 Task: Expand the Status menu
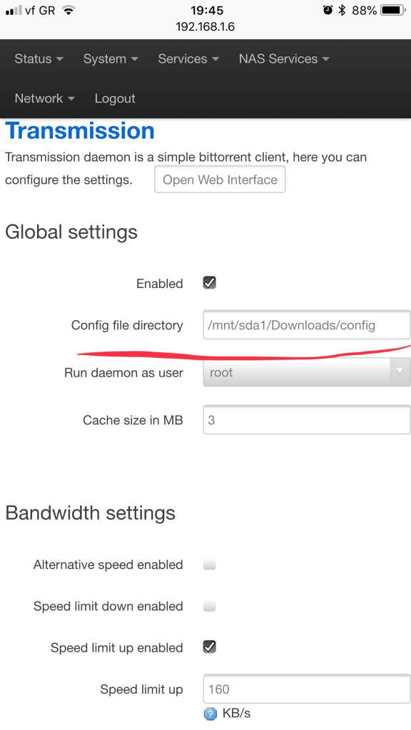pos(39,59)
